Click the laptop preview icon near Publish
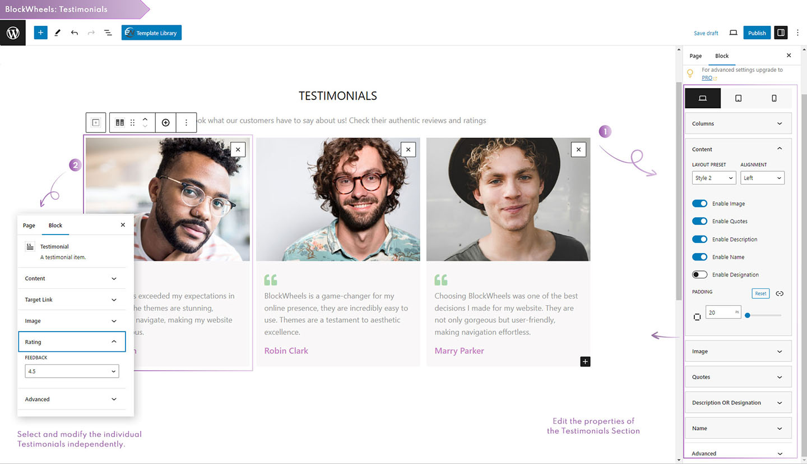This screenshot has height=464, width=807. coord(733,33)
